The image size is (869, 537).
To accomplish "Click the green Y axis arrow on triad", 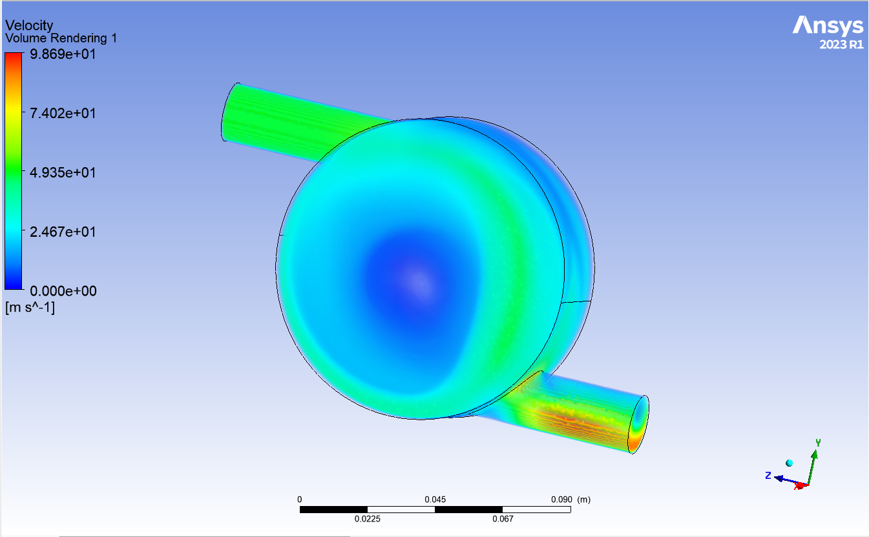I will point(815,460).
